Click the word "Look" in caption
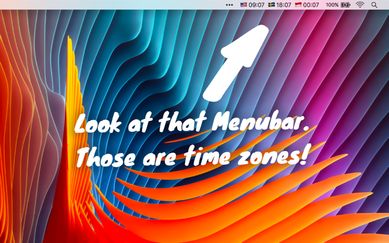 point(98,124)
